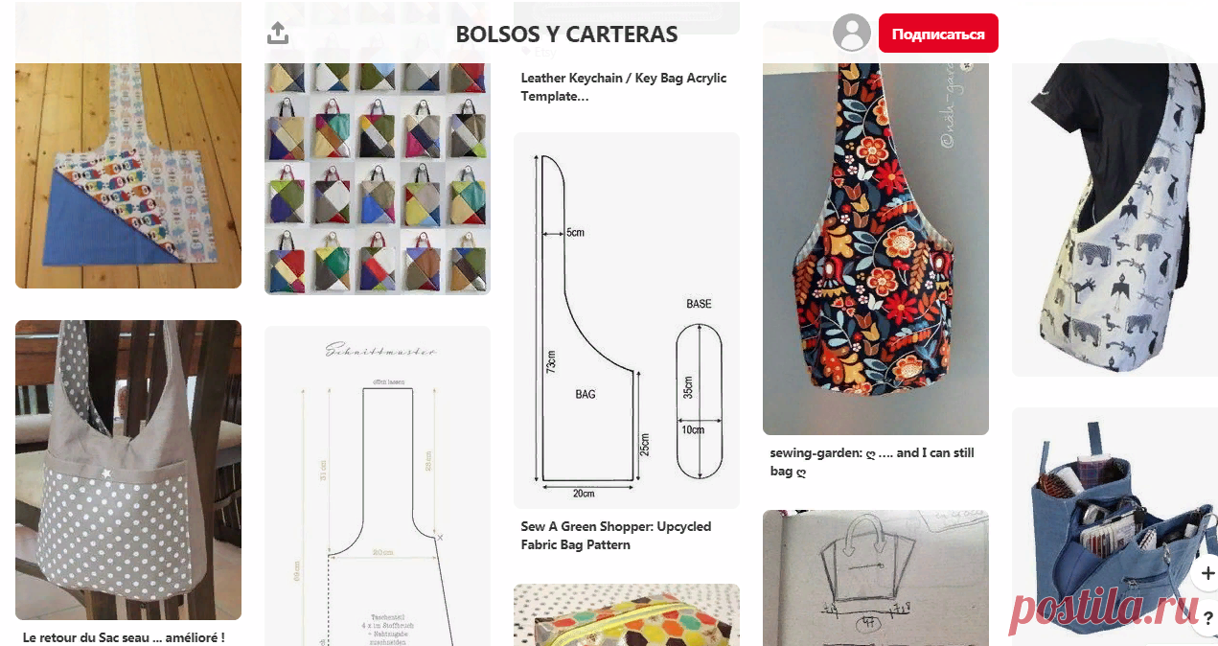Open the hexagon pattern pouch pin
Screen dimensions: 1218x646
tap(627, 615)
